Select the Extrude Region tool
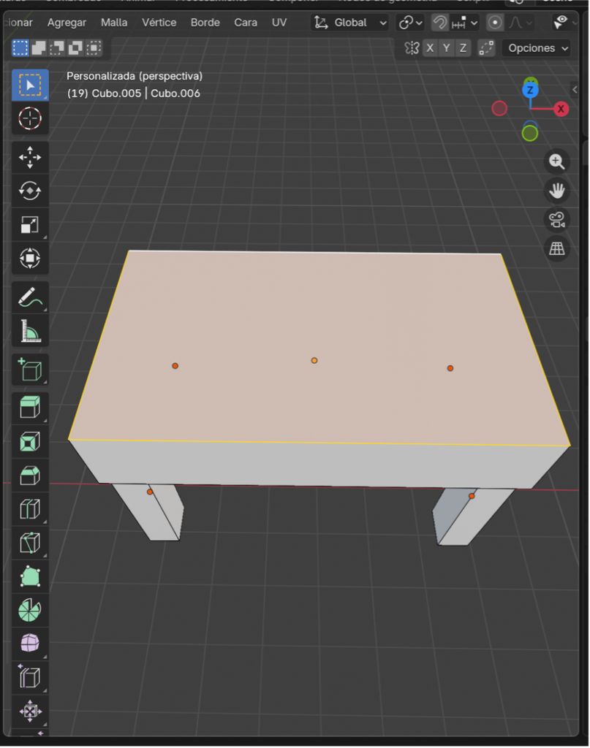The width and height of the screenshot is (590, 748). (30, 408)
